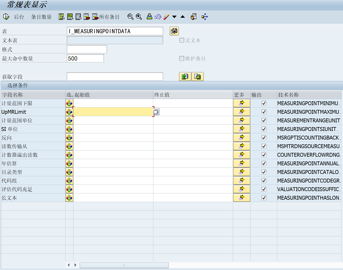Viewport: 343px width, 270px height.
Task: Click the green get variant icon
Action: 185,77
